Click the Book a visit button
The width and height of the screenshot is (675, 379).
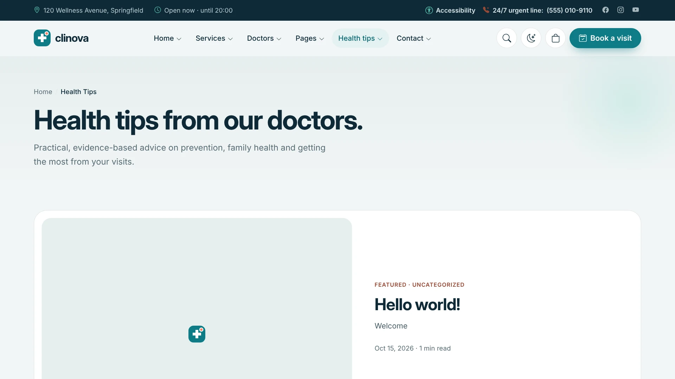605,38
